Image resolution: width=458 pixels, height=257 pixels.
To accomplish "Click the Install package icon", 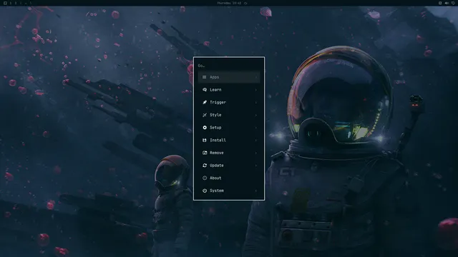I will tap(205, 140).
